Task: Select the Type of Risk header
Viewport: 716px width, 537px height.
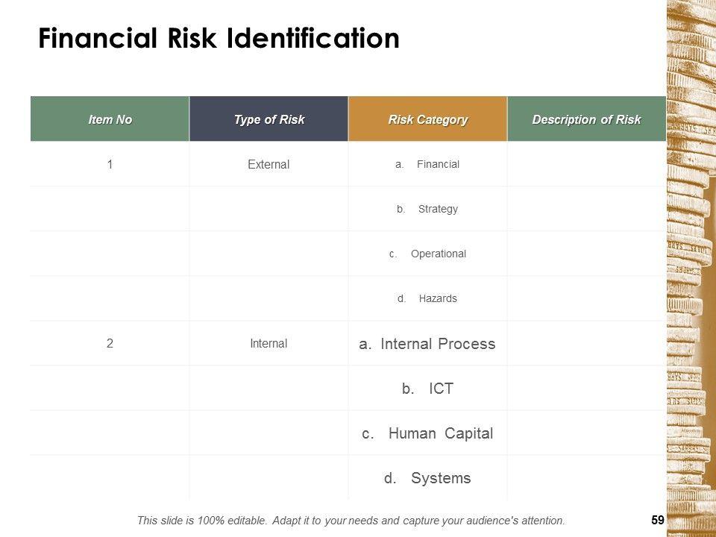Action: (x=268, y=119)
